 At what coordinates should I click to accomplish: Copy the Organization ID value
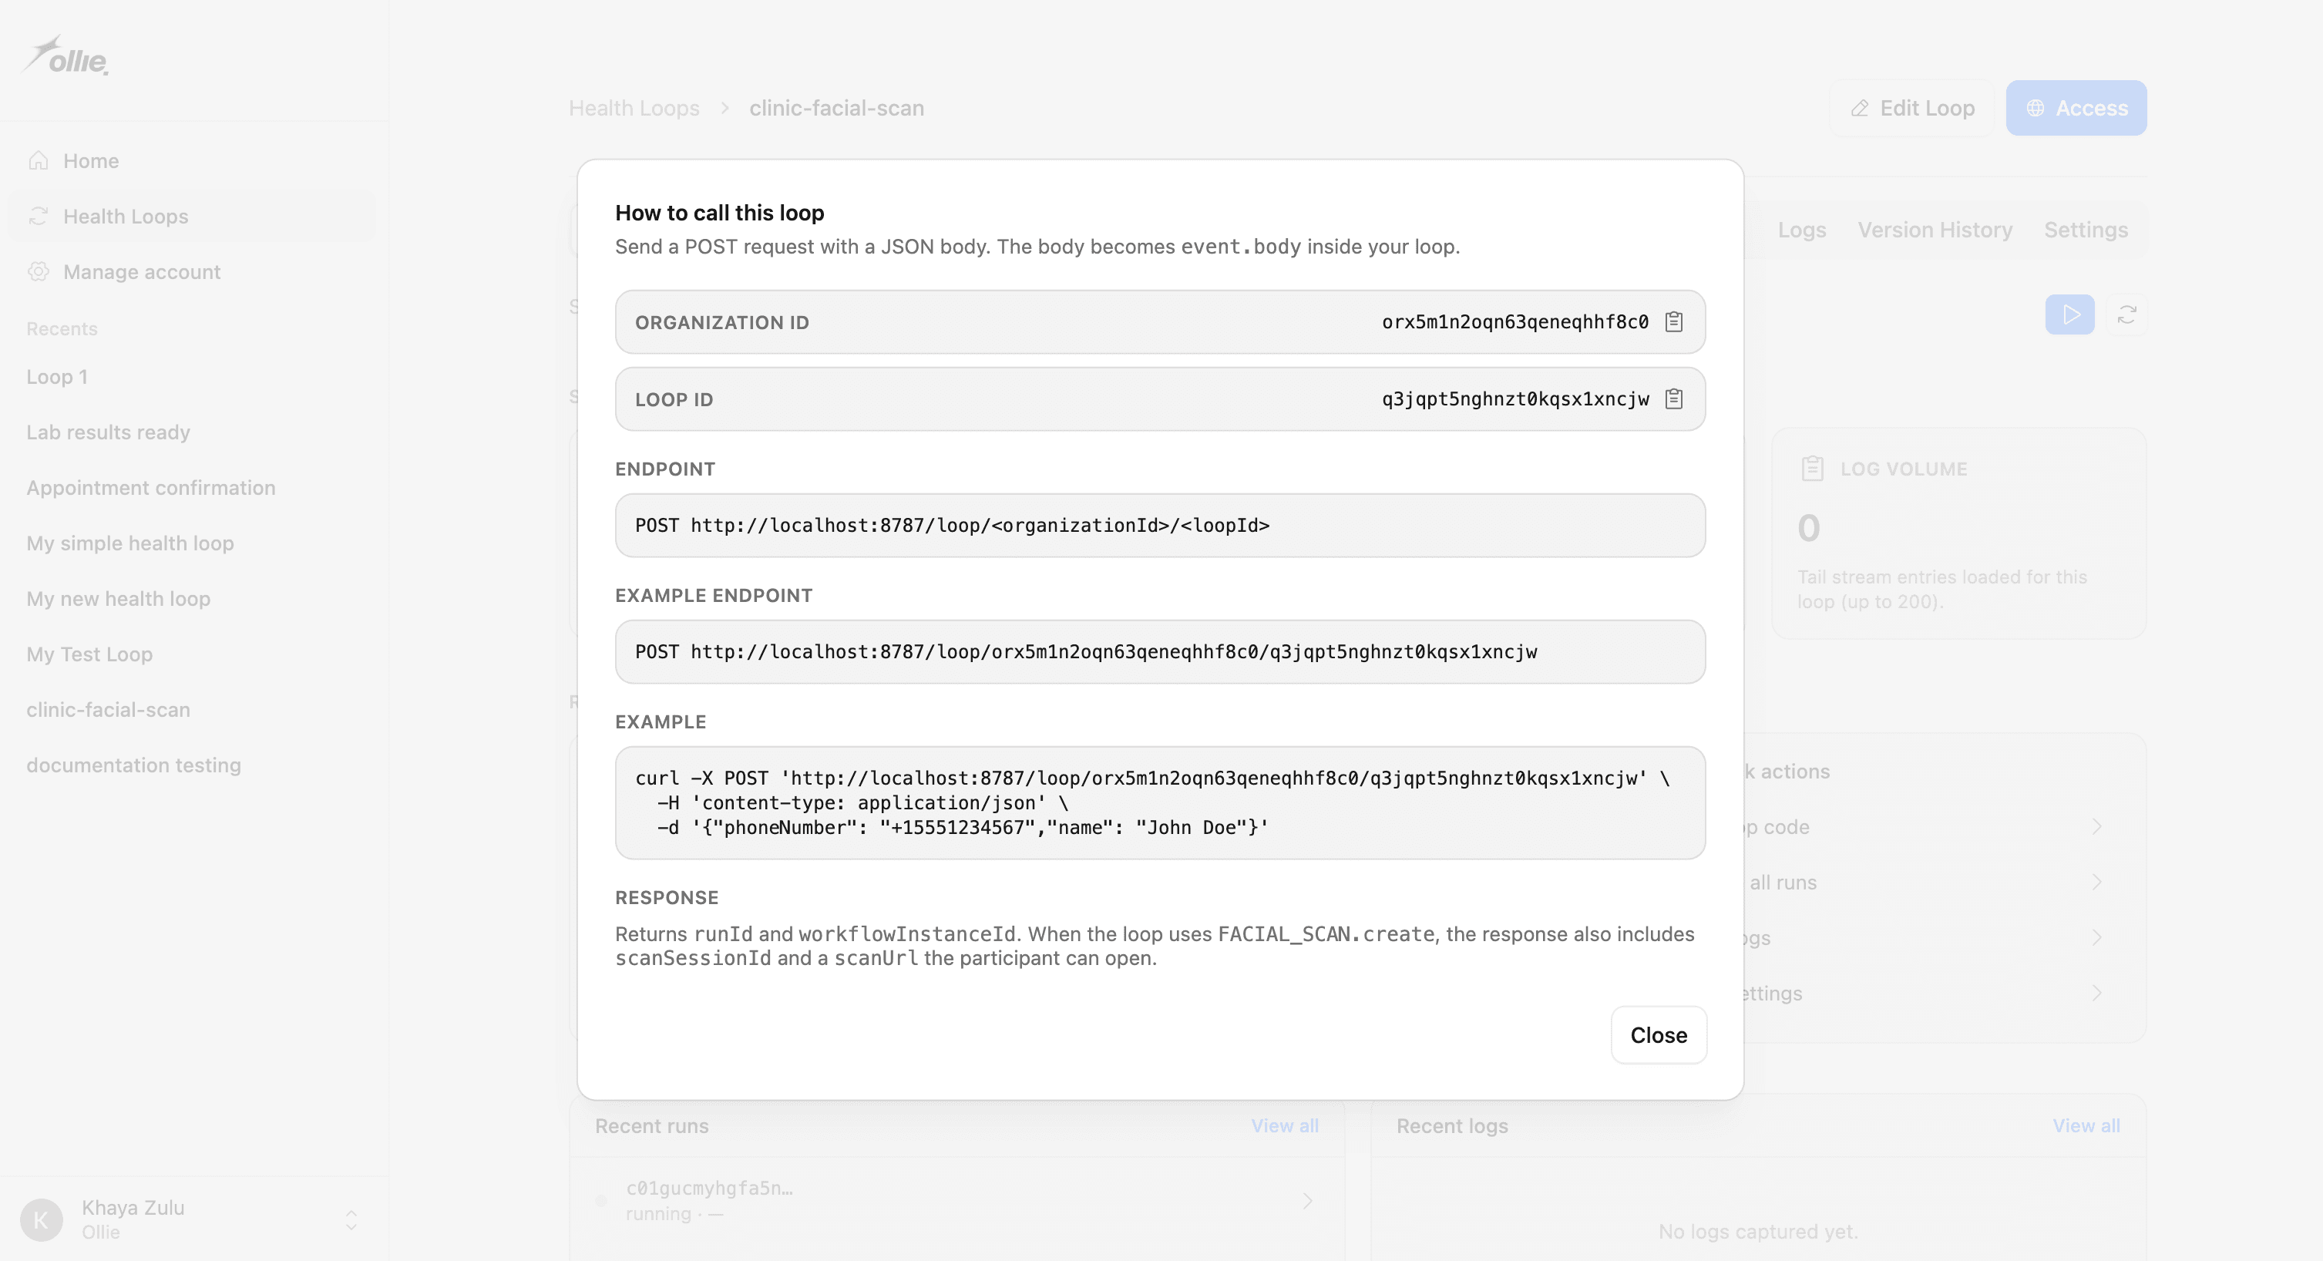point(1674,322)
